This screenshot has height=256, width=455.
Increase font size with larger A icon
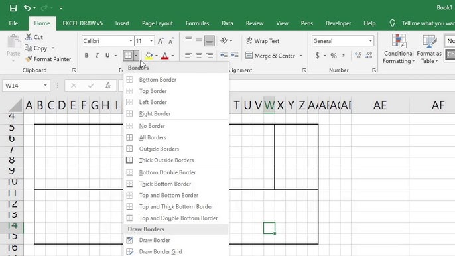161,41
